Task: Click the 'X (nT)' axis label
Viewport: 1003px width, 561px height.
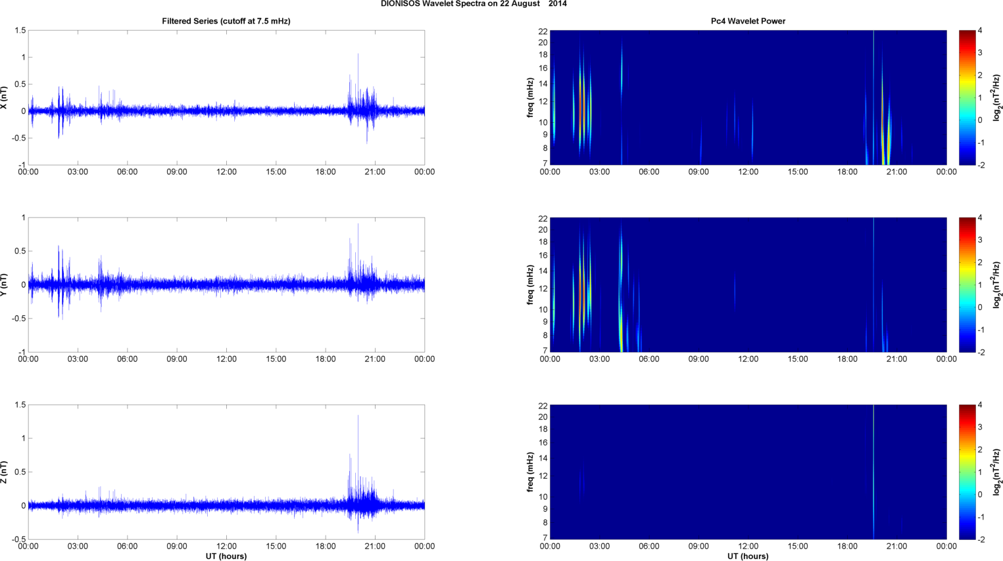Action: [4, 97]
